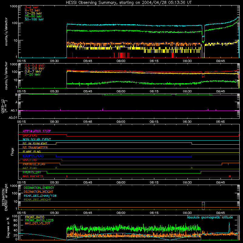Pick the NON_SOLAR_EVENT flag label
The width and height of the screenshot is (243, 243).
tap(37, 139)
